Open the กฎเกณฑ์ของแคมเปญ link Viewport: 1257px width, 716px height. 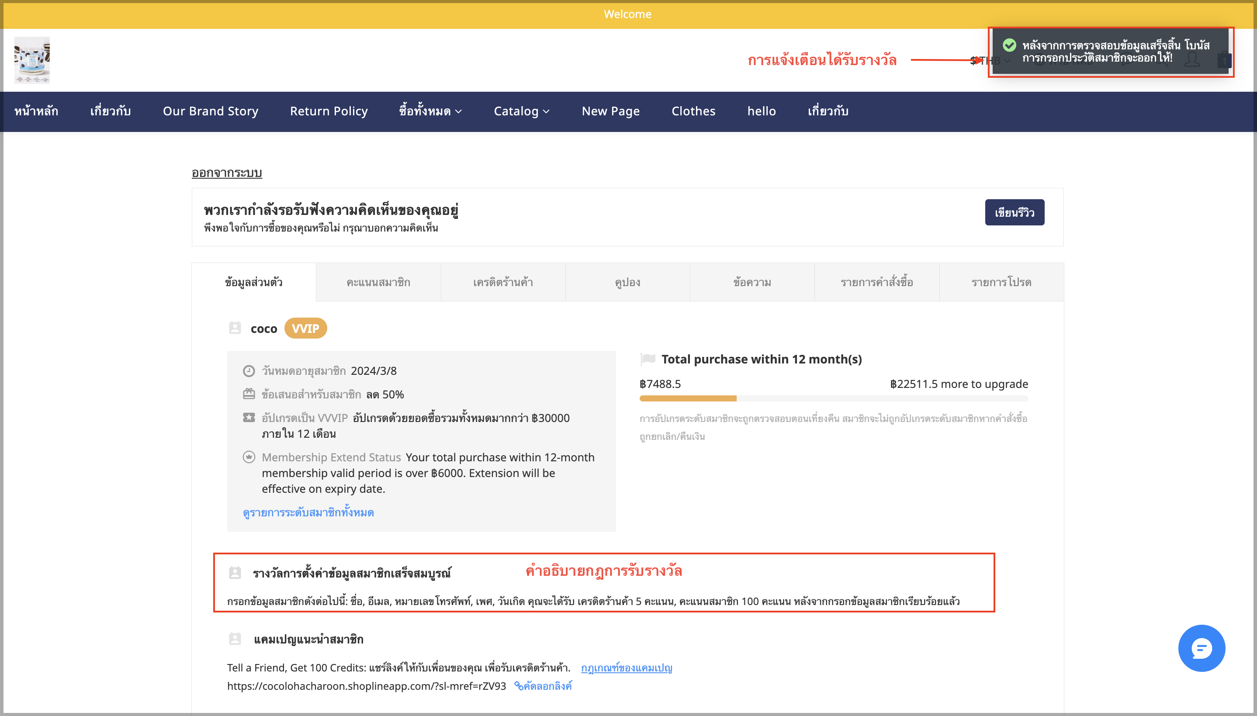point(627,668)
